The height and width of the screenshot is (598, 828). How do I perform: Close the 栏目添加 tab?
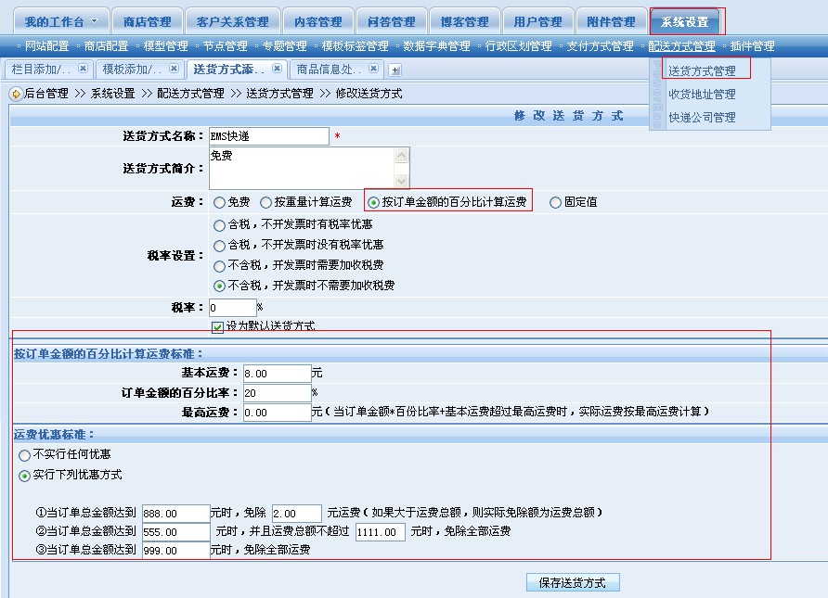click(83, 69)
